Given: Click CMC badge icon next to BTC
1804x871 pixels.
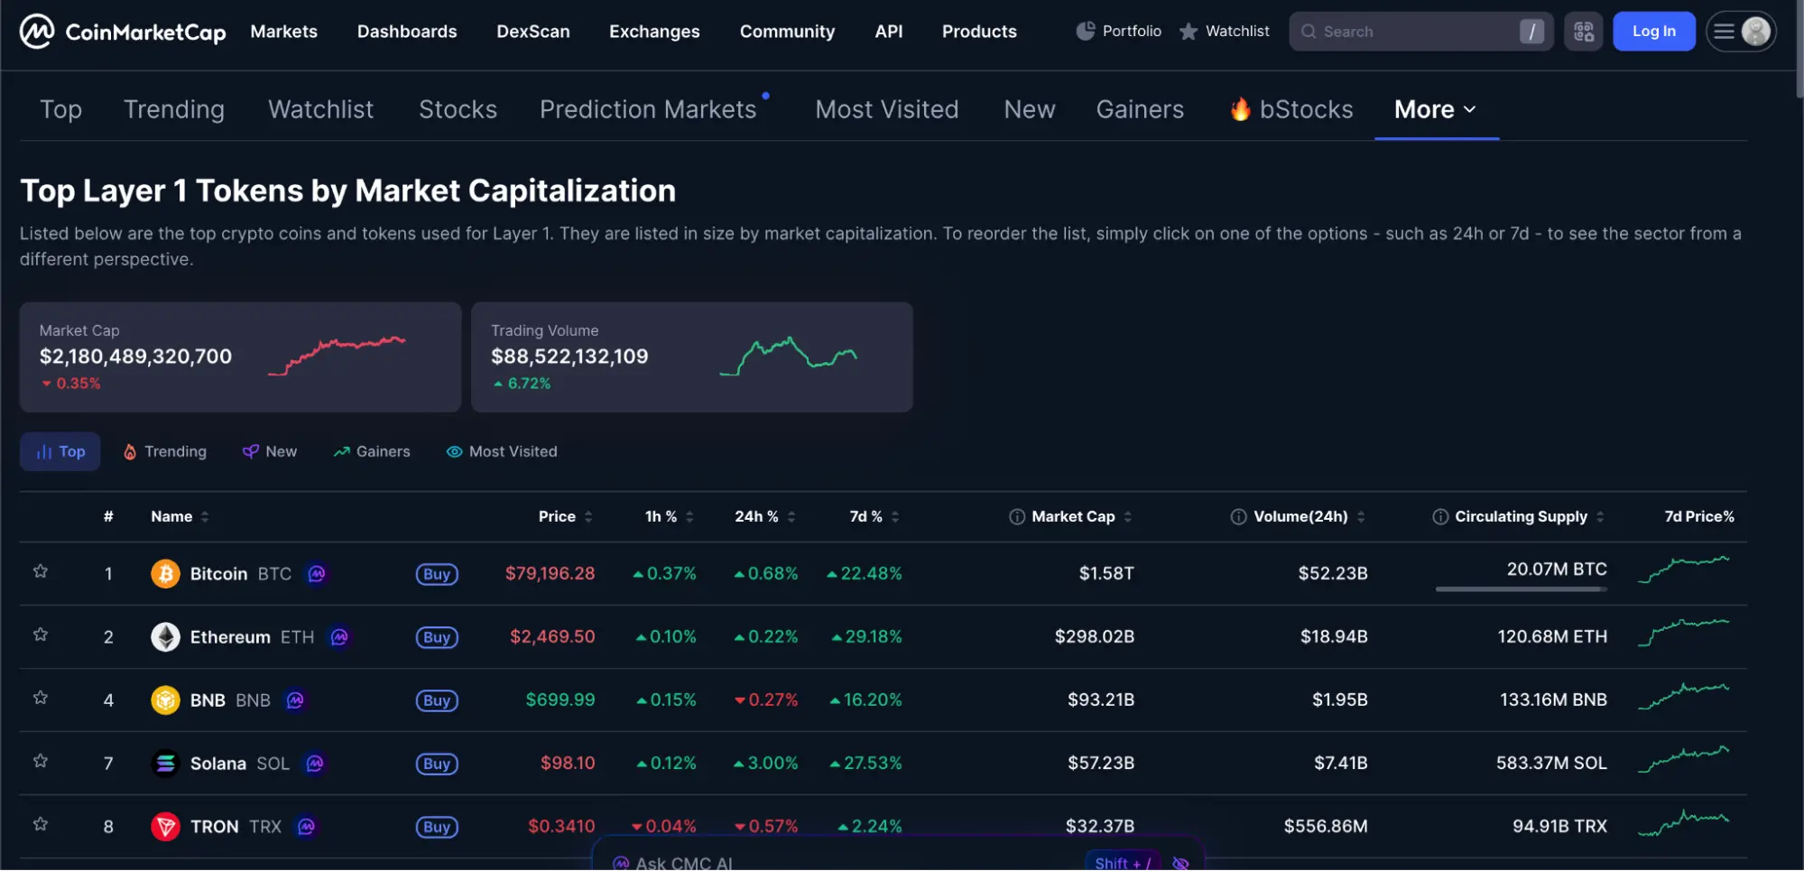Looking at the screenshot, I should point(317,573).
